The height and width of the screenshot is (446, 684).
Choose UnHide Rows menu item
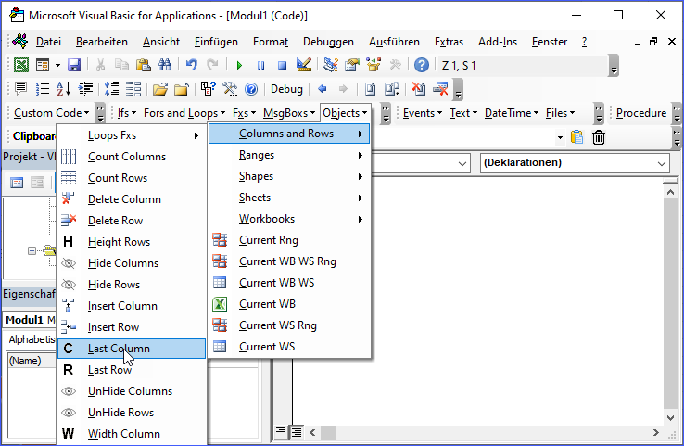132,413
